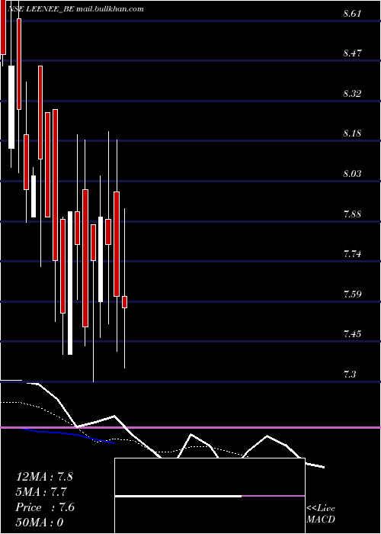The height and width of the screenshot is (534, 381).
Task: Click the chart title 'NSE LEENEE_BE mail.bullkhan.com'
Action: click(x=75, y=9)
